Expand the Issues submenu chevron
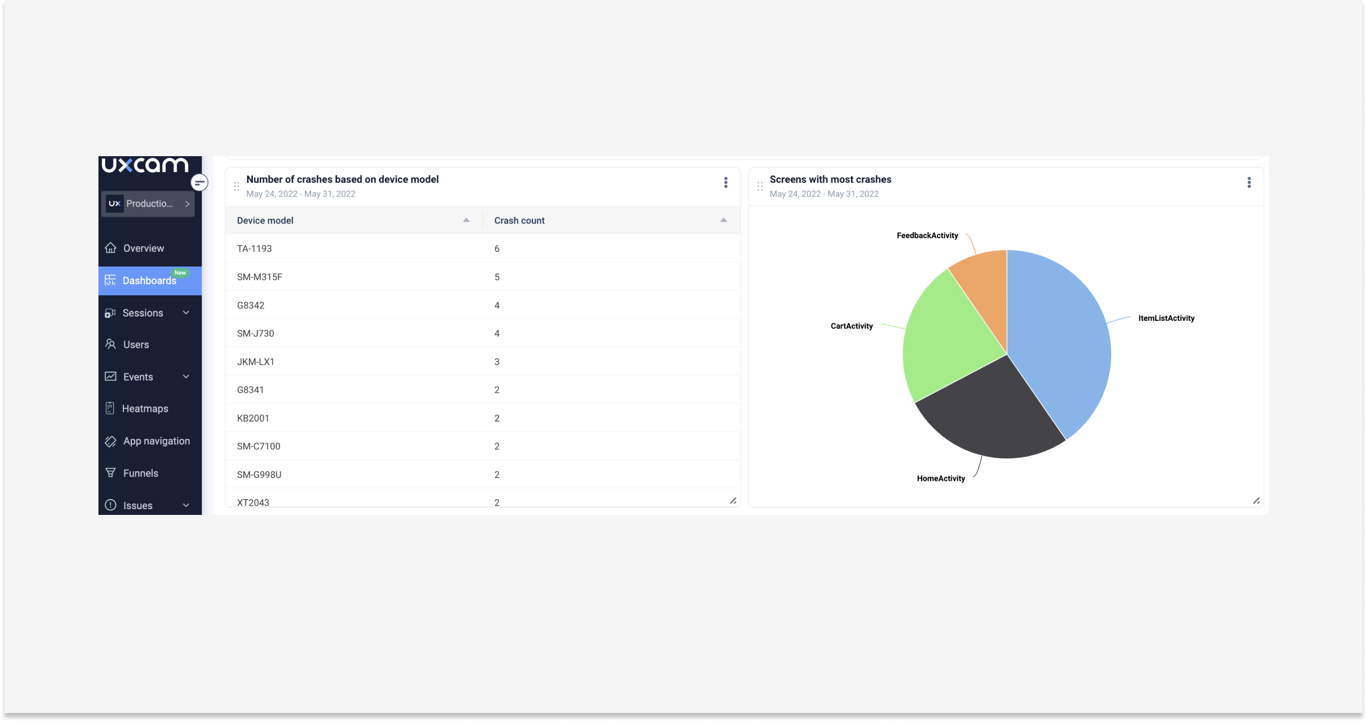This screenshot has width=1367, height=722. click(186, 505)
